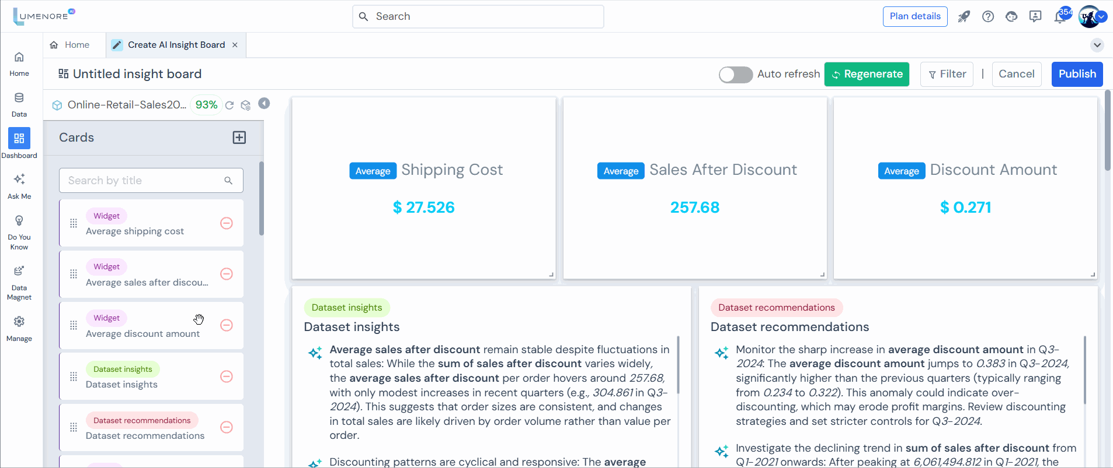Viewport: 1113px width, 468px height.
Task: Expand the tab list chevron
Action: coord(1097,45)
